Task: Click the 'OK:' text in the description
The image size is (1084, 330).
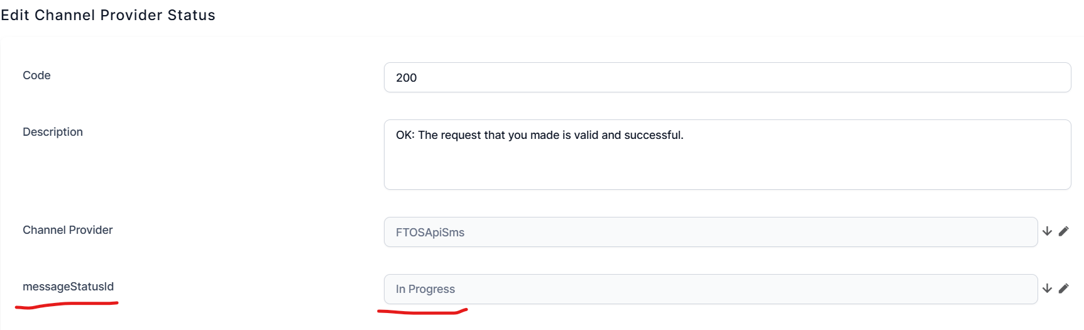Action: point(405,135)
